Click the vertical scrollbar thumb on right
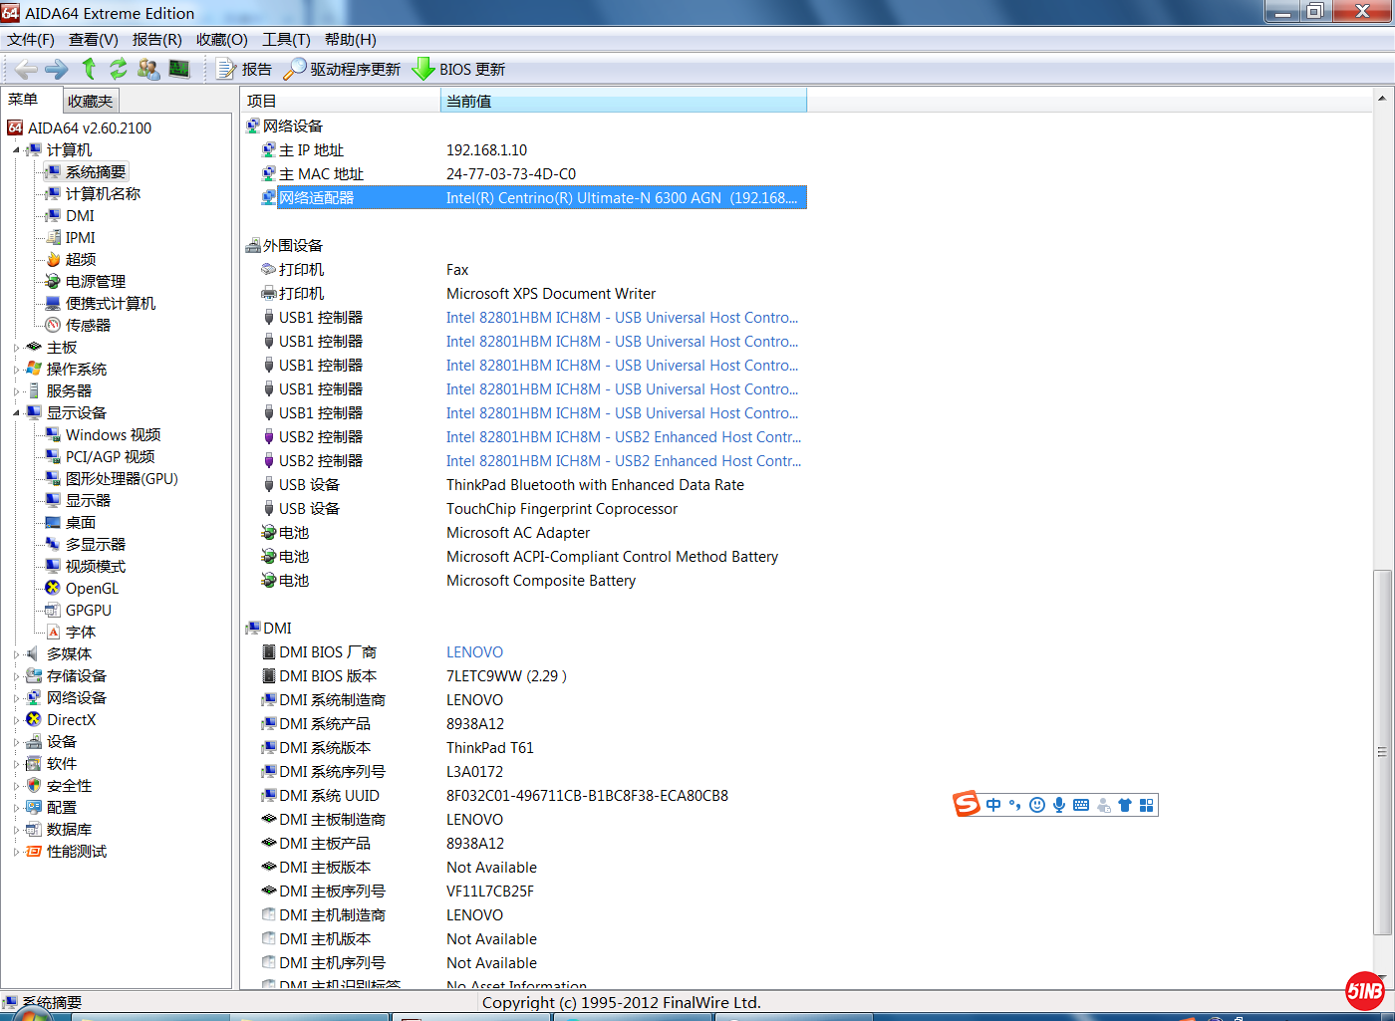1395x1021 pixels. click(x=1381, y=752)
